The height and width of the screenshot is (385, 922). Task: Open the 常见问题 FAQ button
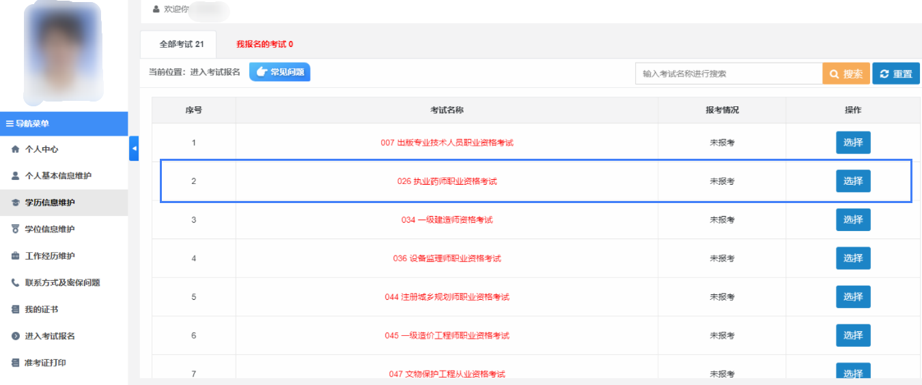pos(279,72)
